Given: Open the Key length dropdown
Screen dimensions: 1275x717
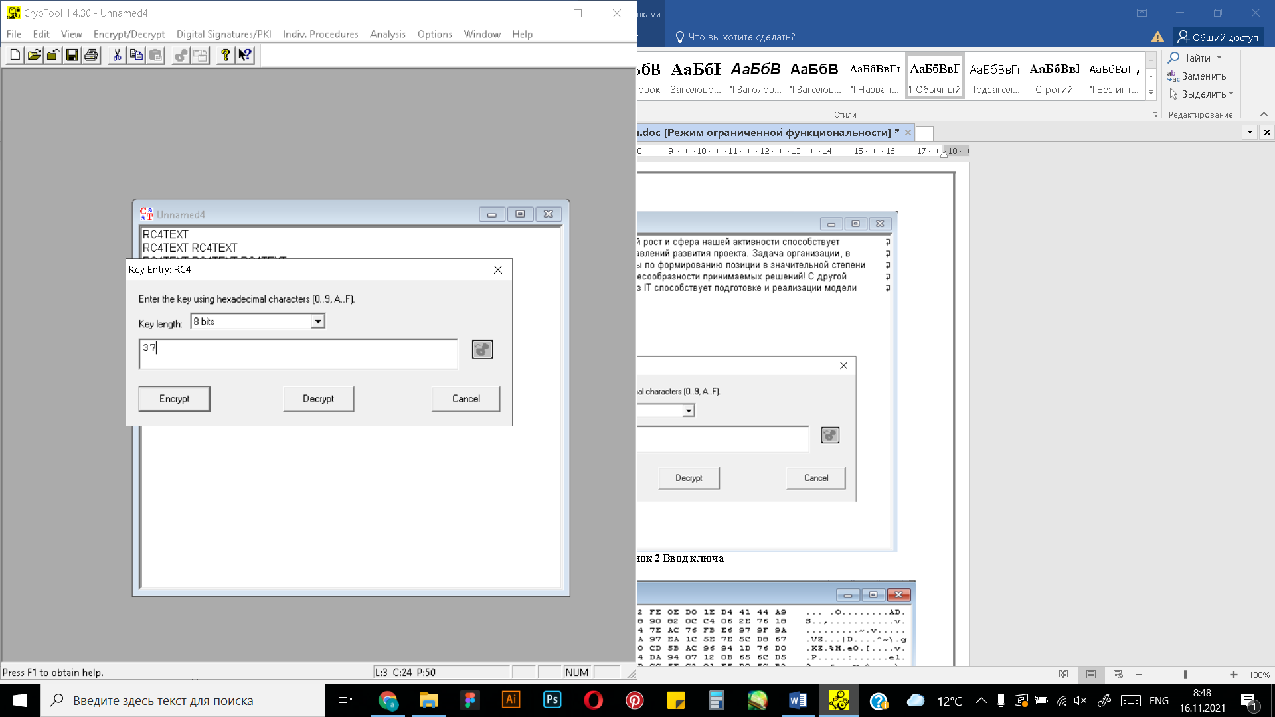Looking at the screenshot, I should tap(318, 321).
